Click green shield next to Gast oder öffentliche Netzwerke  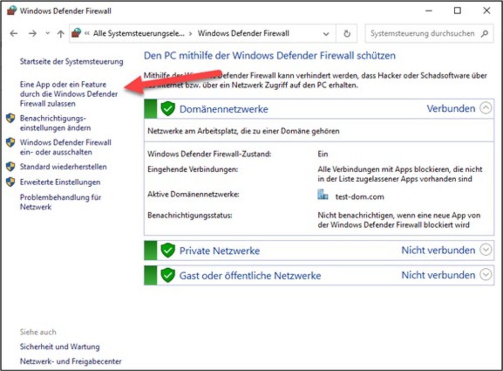[x=168, y=275]
